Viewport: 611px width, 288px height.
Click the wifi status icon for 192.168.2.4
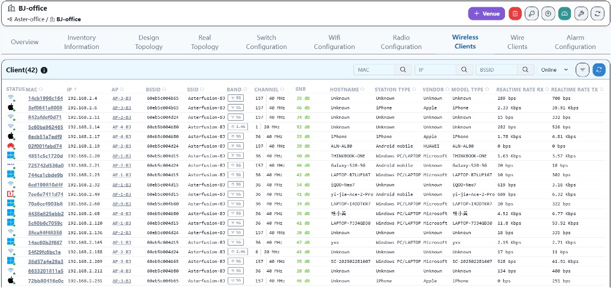click(11, 98)
